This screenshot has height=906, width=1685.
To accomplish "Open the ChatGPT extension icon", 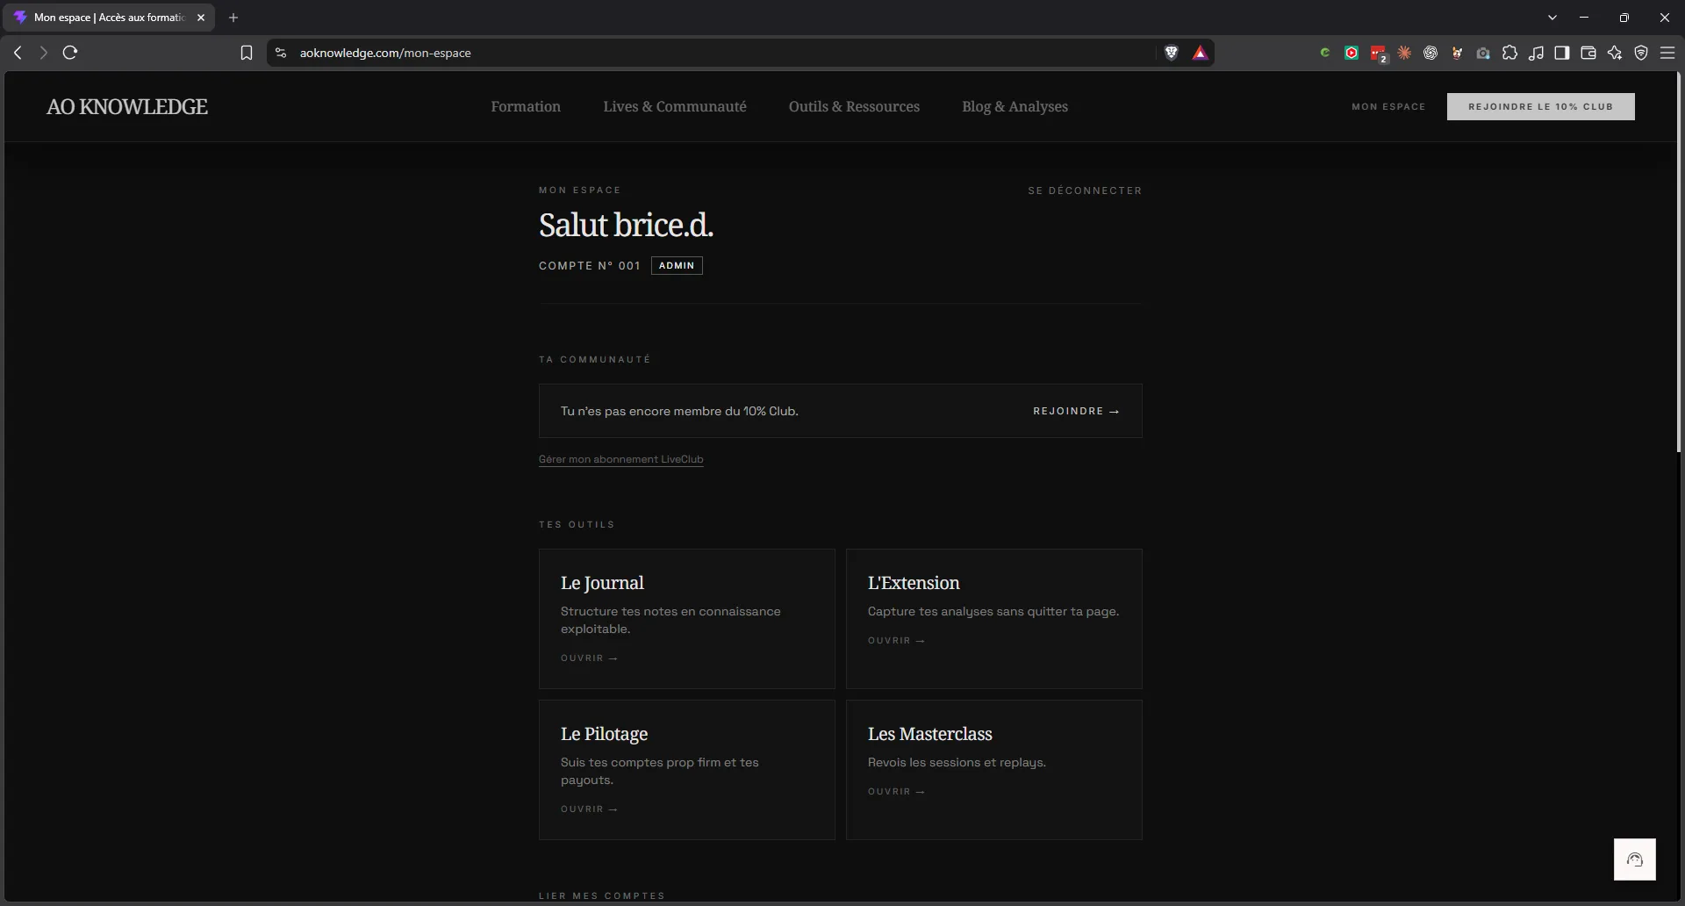I will (x=1430, y=53).
